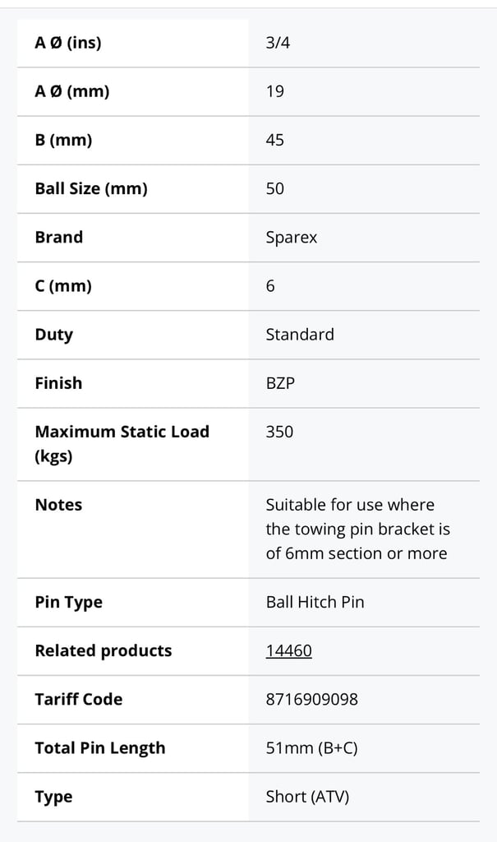Select the Type value Short (ATV)

pyautogui.click(x=307, y=796)
